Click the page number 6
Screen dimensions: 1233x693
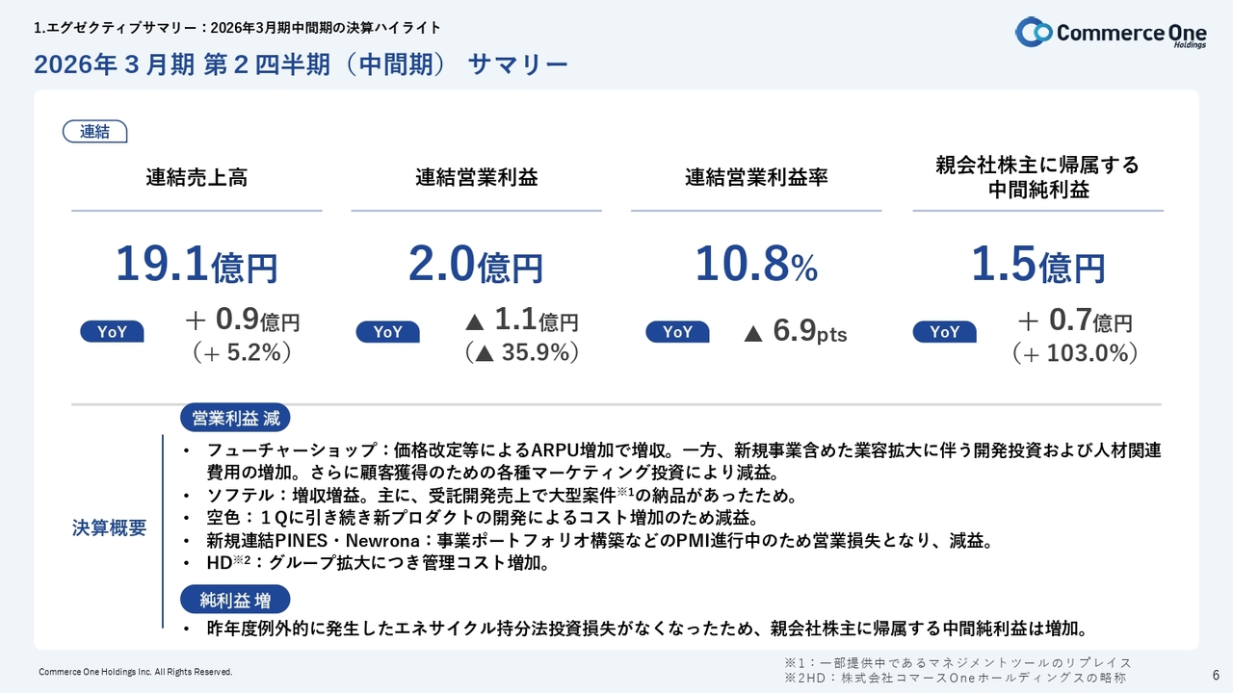click(x=1215, y=674)
